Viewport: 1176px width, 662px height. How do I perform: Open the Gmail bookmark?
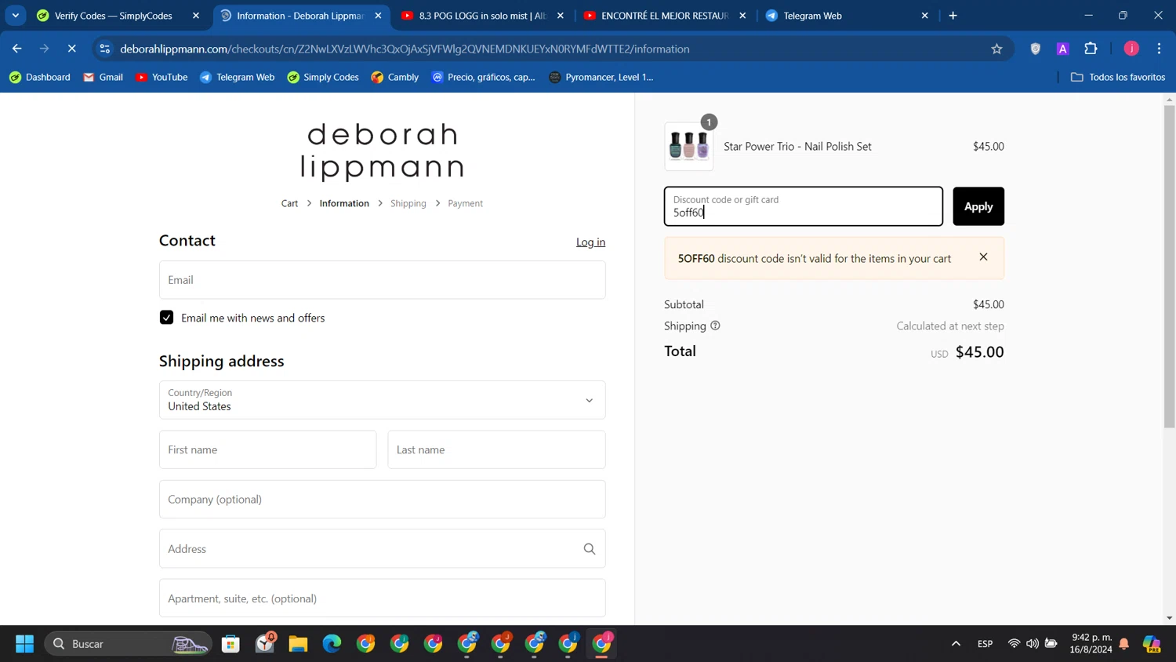click(103, 77)
